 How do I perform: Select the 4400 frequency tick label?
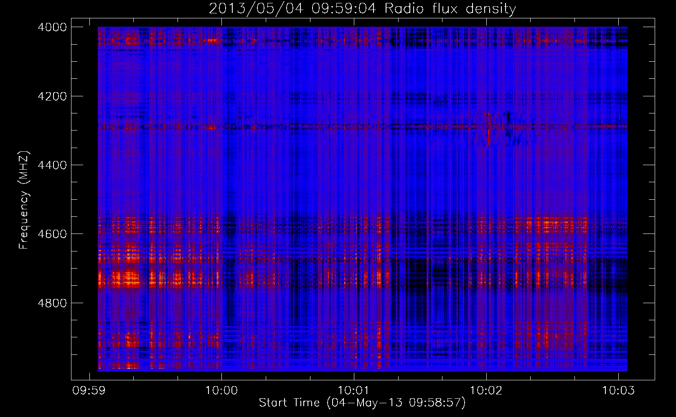click(52, 165)
